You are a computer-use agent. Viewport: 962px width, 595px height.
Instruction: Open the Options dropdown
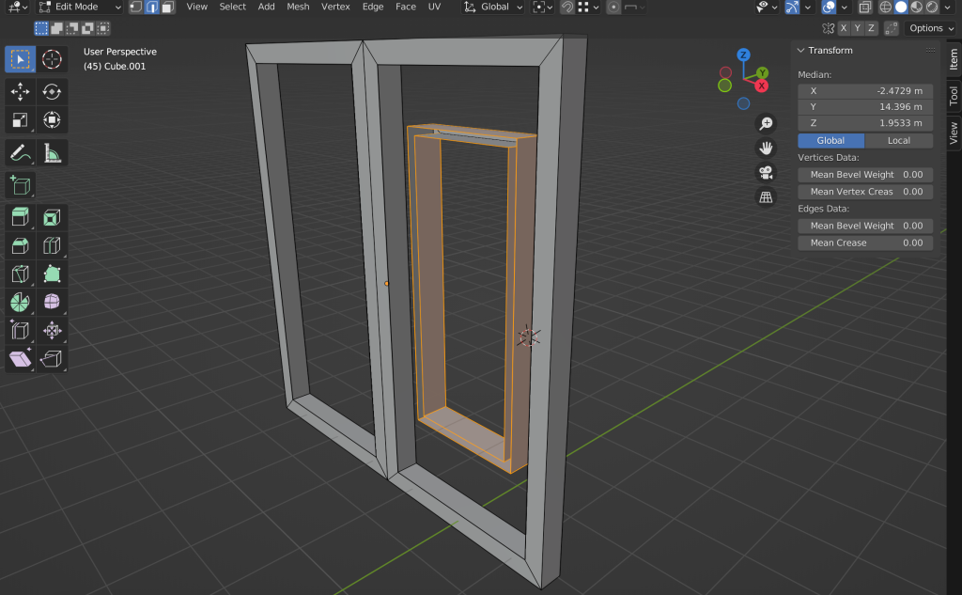[931, 28]
